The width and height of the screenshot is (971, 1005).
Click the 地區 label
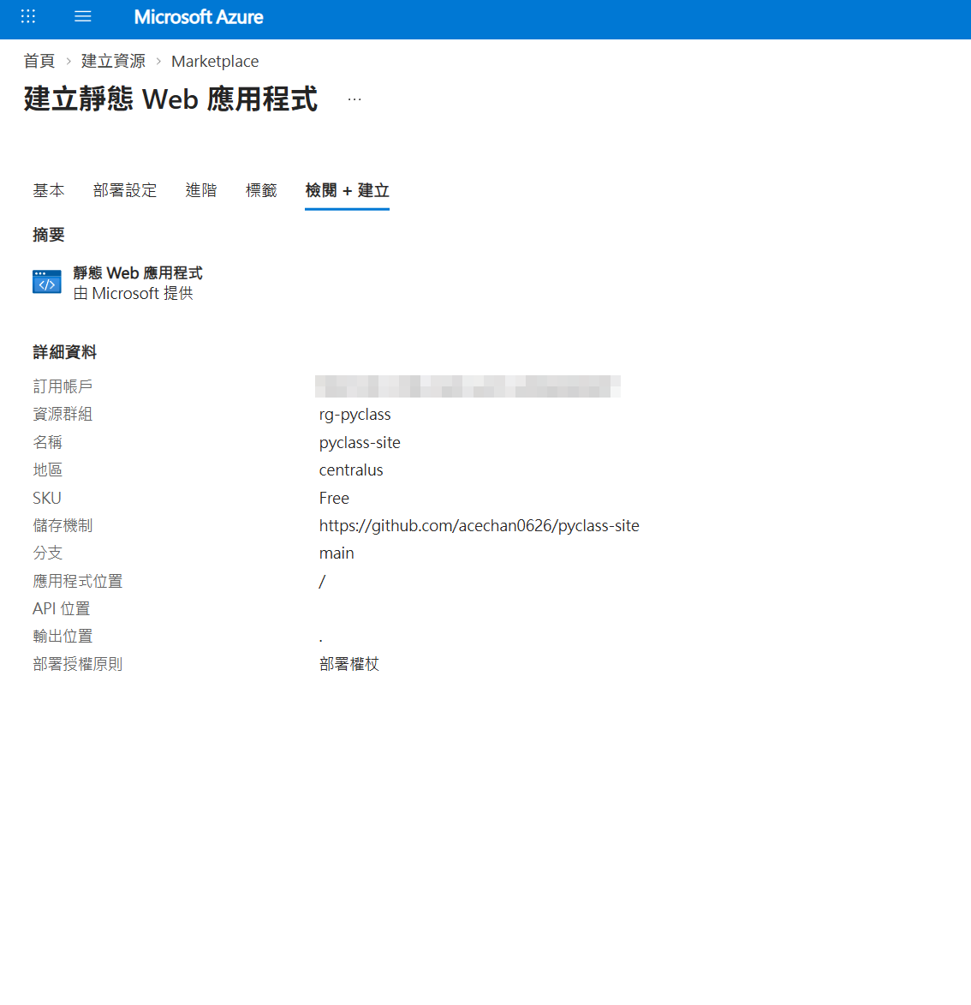pos(47,470)
